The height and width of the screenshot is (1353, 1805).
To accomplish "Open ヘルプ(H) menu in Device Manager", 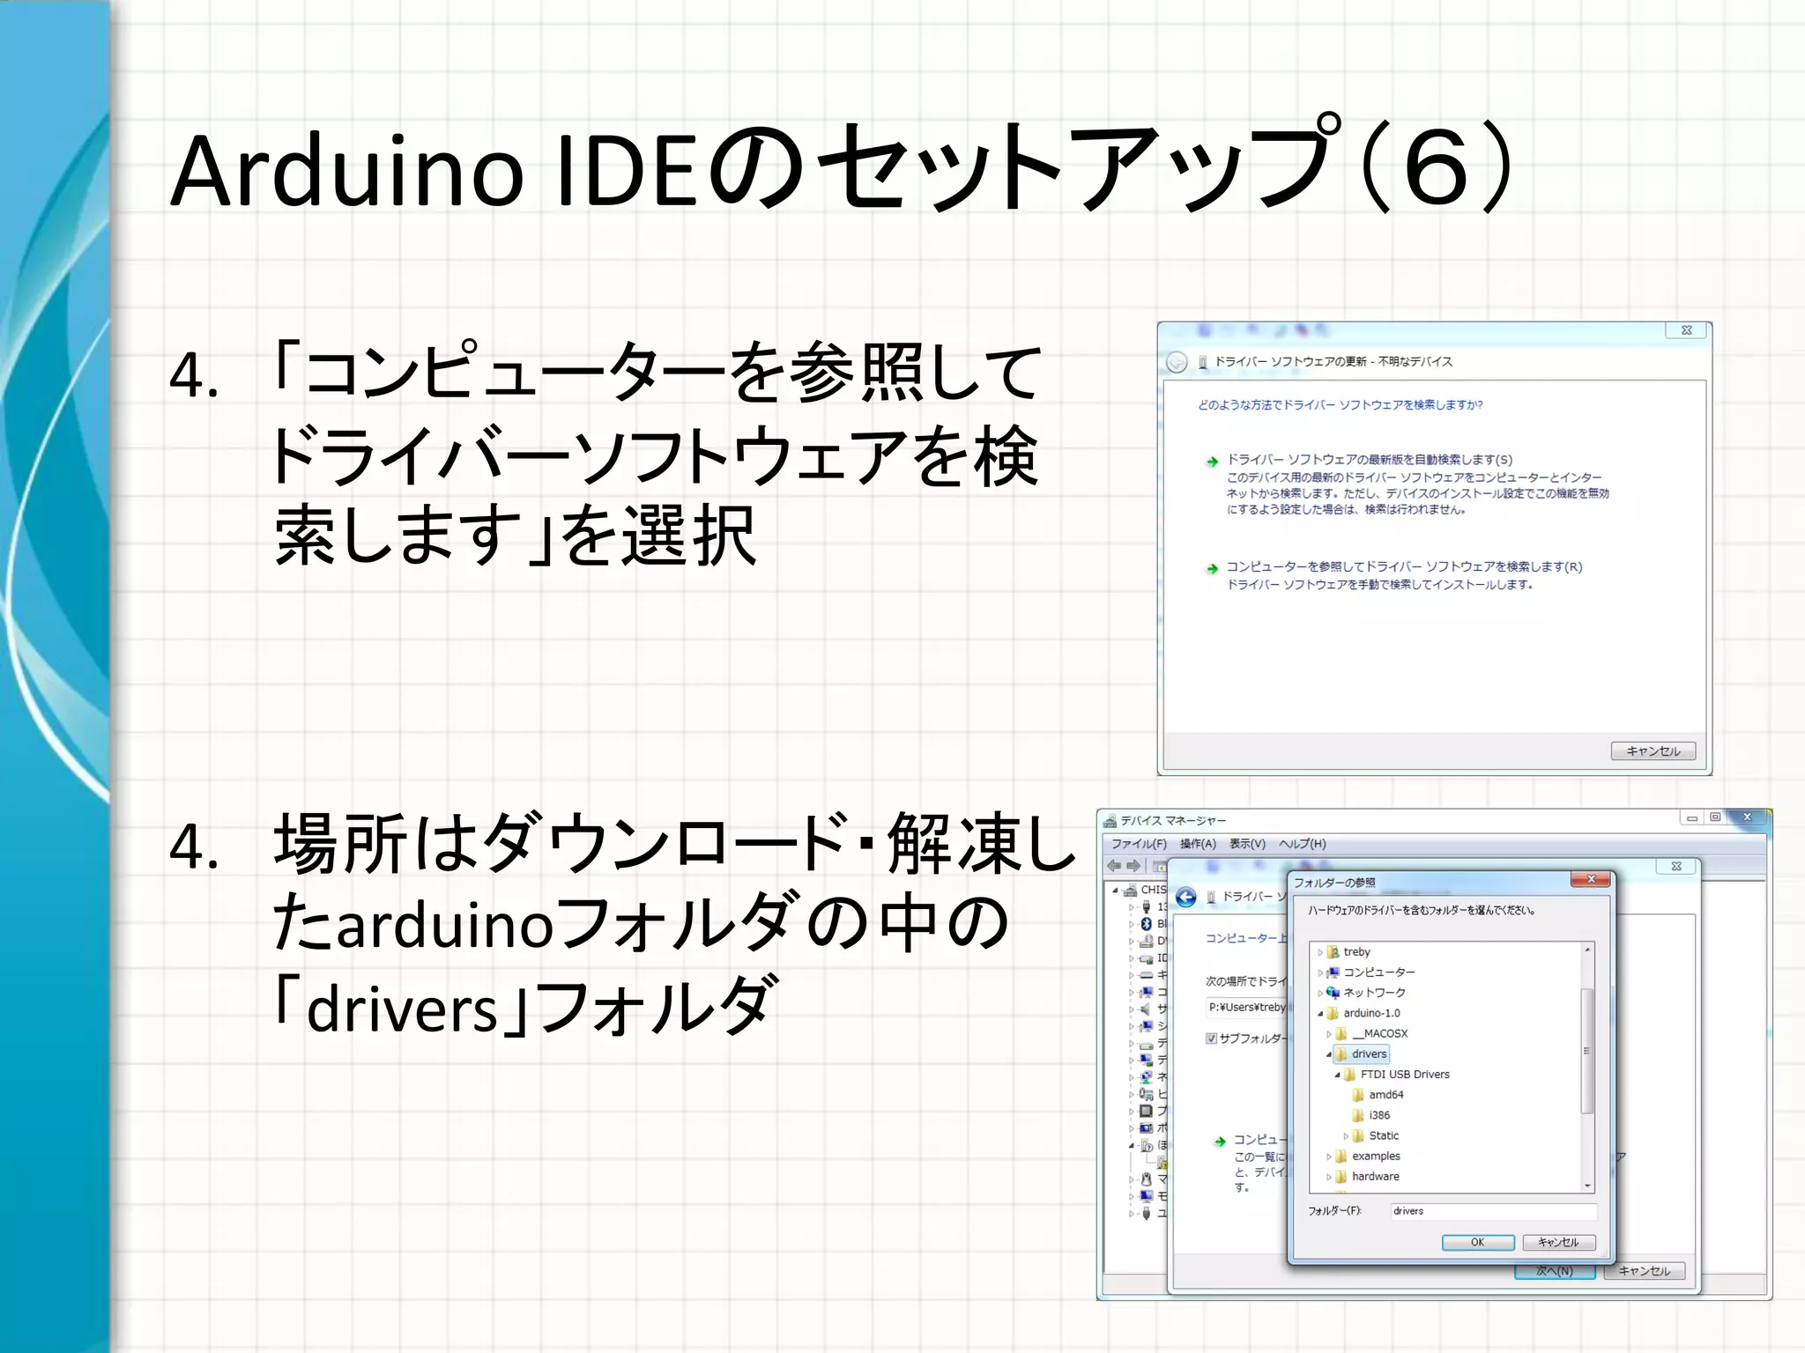I will point(1303,844).
